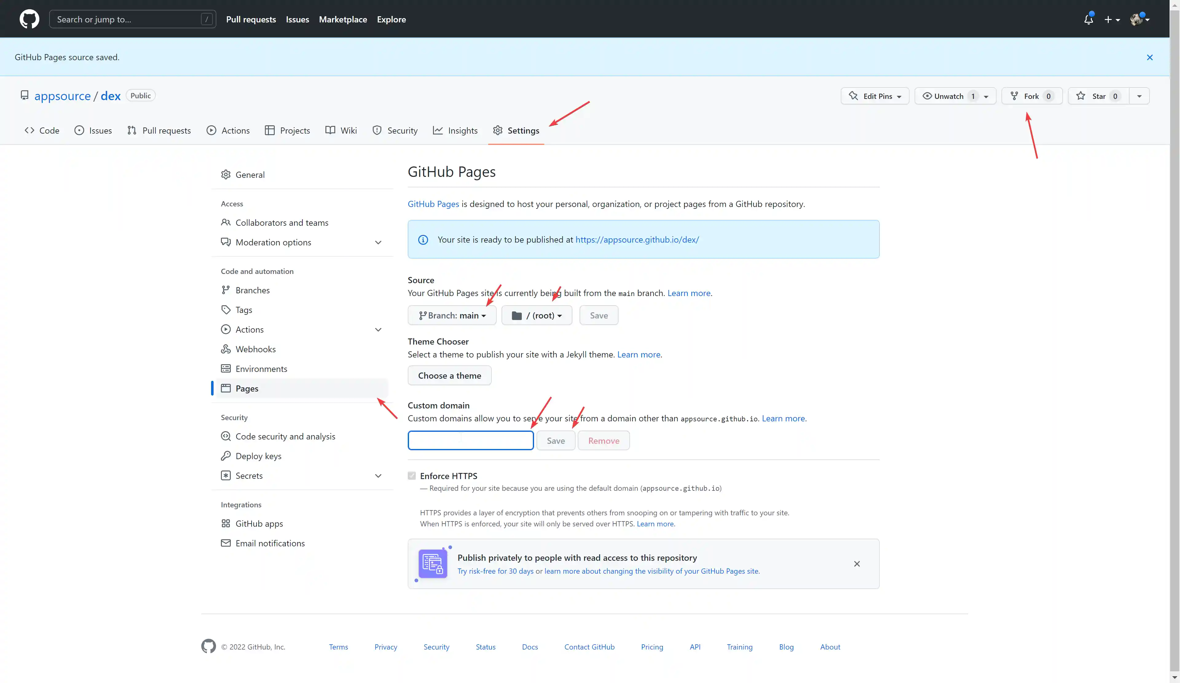Screen dimensions: 1180x683
Task: Open the Branch: main dropdown
Action: tap(452, 315)
